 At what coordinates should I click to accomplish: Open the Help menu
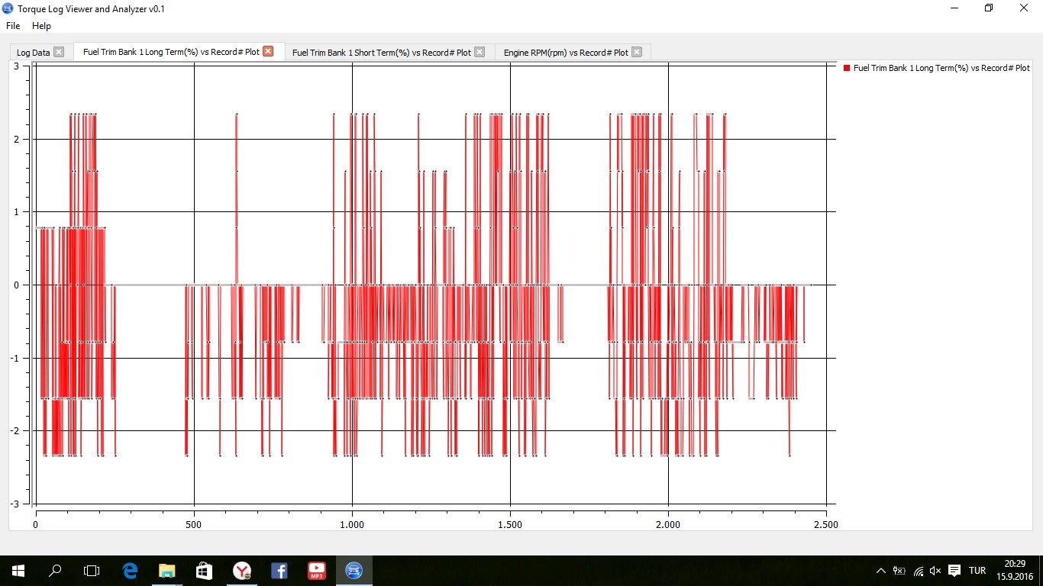(x=41, y=26)
